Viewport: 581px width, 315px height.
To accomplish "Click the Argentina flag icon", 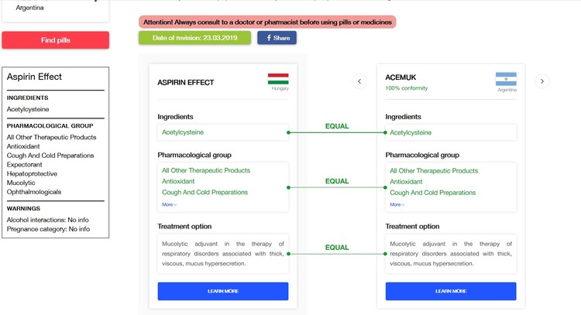I will point(506,78).
